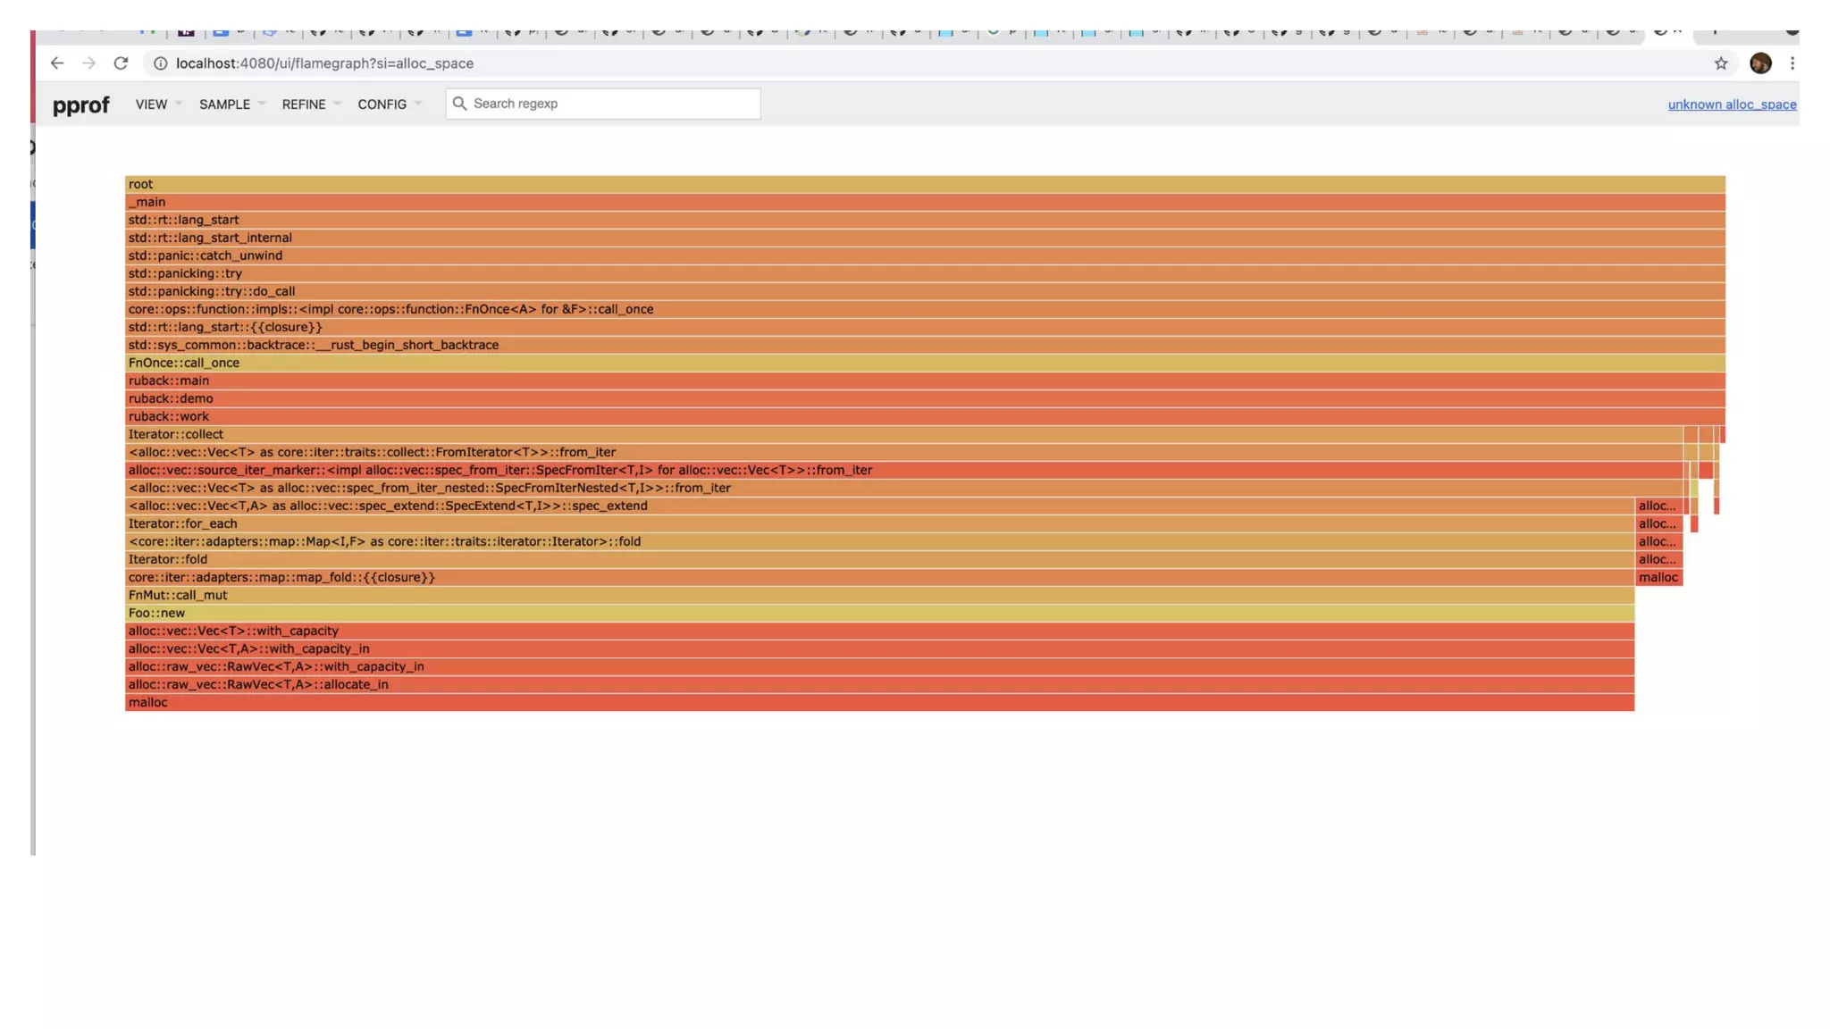Click the localhost address bar URL
Screen dimensions: 1830x1029
point(324,63)
